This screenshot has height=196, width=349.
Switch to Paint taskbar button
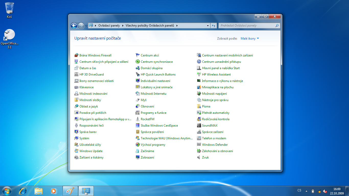(70, 191)
